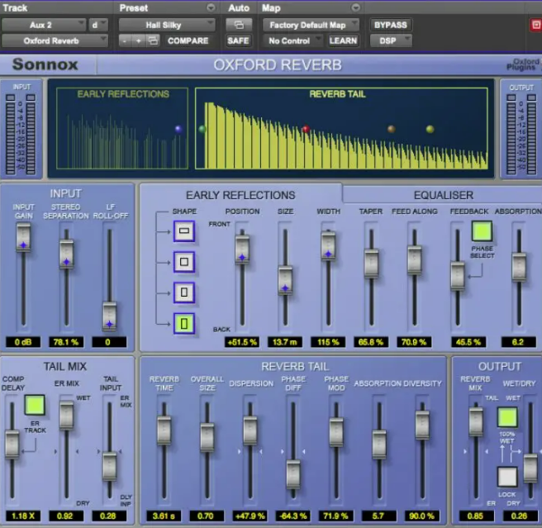Viewport: 542px width, 528px height.
Task: Click the automation enable icon under Auto
Action: (x=239, y=25)
